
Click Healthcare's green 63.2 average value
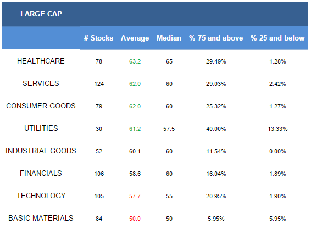tap(135, 61)
